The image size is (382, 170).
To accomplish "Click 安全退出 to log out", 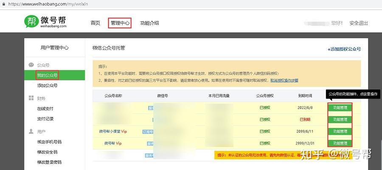I will tap(359, 23).
